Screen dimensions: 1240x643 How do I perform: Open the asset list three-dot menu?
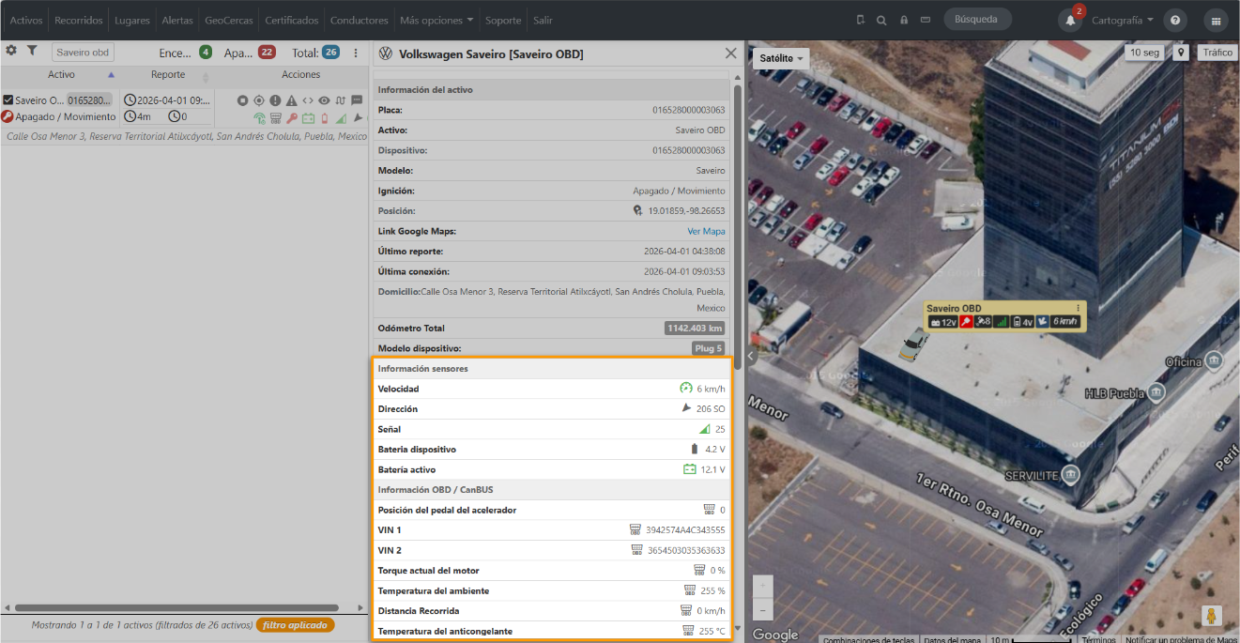click(x=356, y=54)
